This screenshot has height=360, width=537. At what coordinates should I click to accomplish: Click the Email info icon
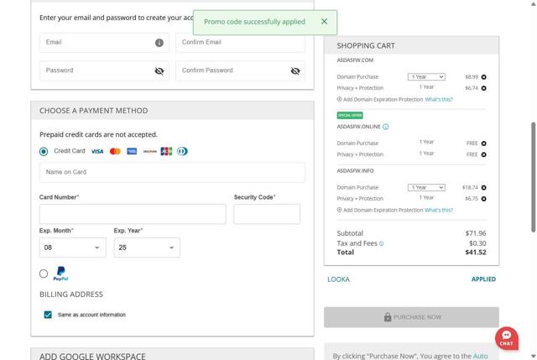coord(159,43)
